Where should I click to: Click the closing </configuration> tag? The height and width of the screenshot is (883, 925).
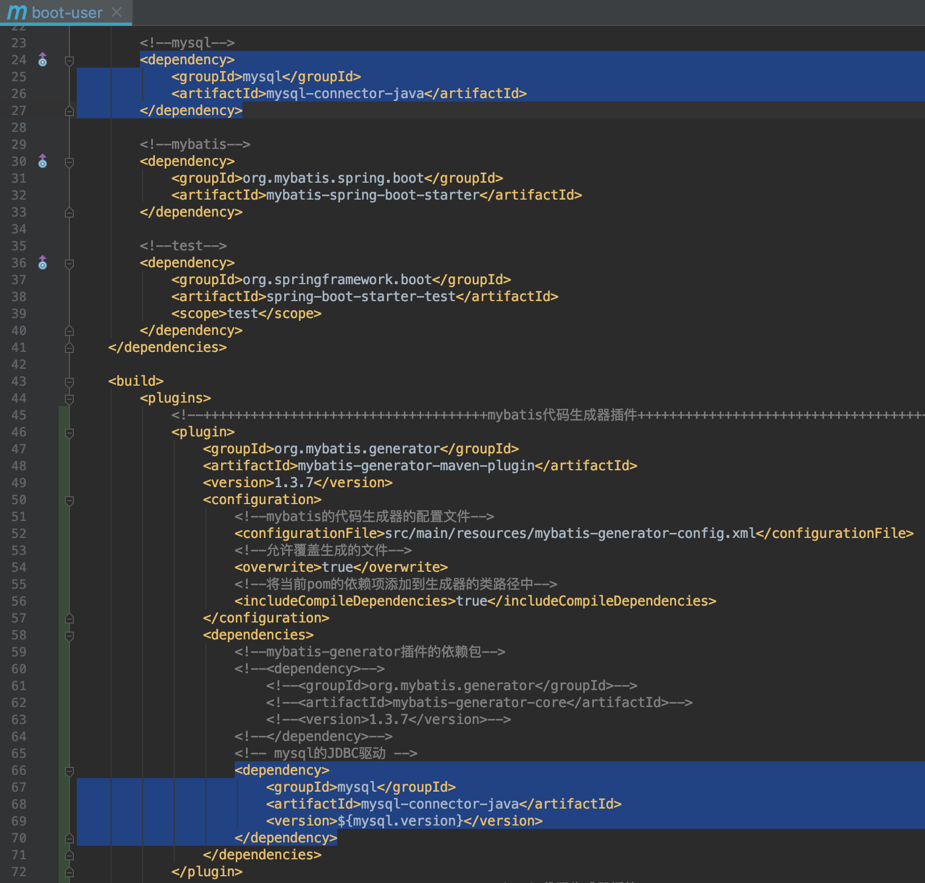(x=266, y=618)
